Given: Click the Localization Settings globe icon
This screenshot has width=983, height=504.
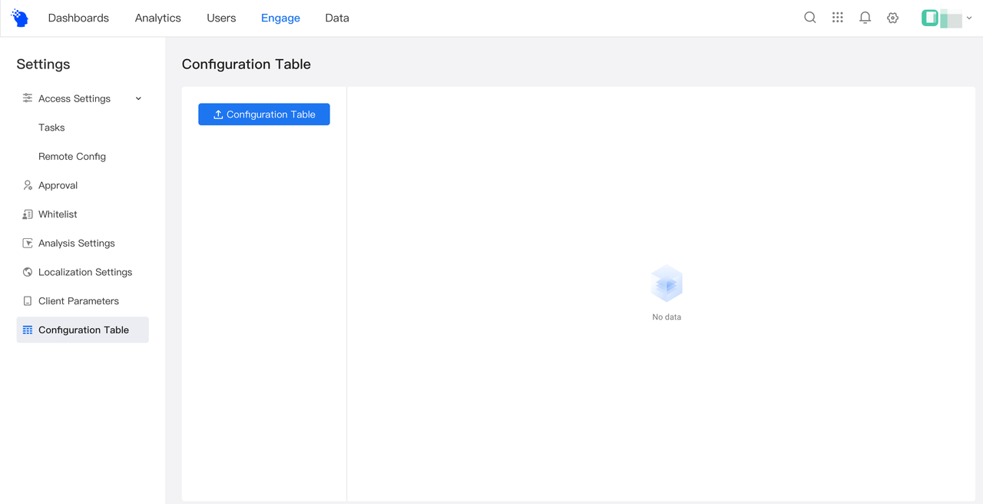Looking at the screenshot, I should point(28,272).
